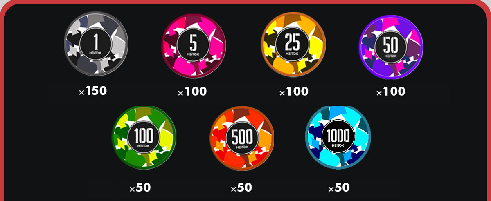Click ×100 label under the purple chip
Viewport: 491px width, 201px height.
pos(391,92)
